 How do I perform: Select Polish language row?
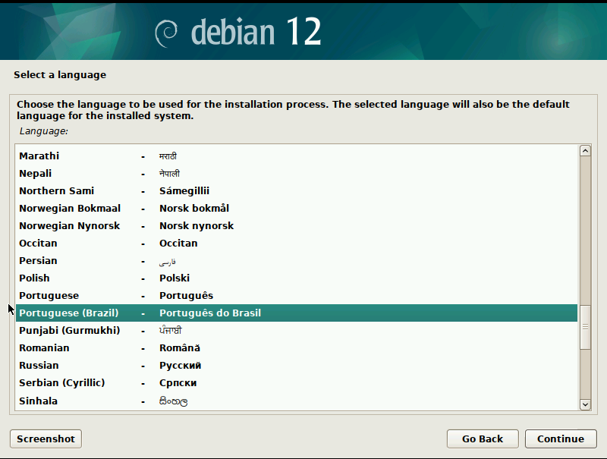[x=297, y=278]
